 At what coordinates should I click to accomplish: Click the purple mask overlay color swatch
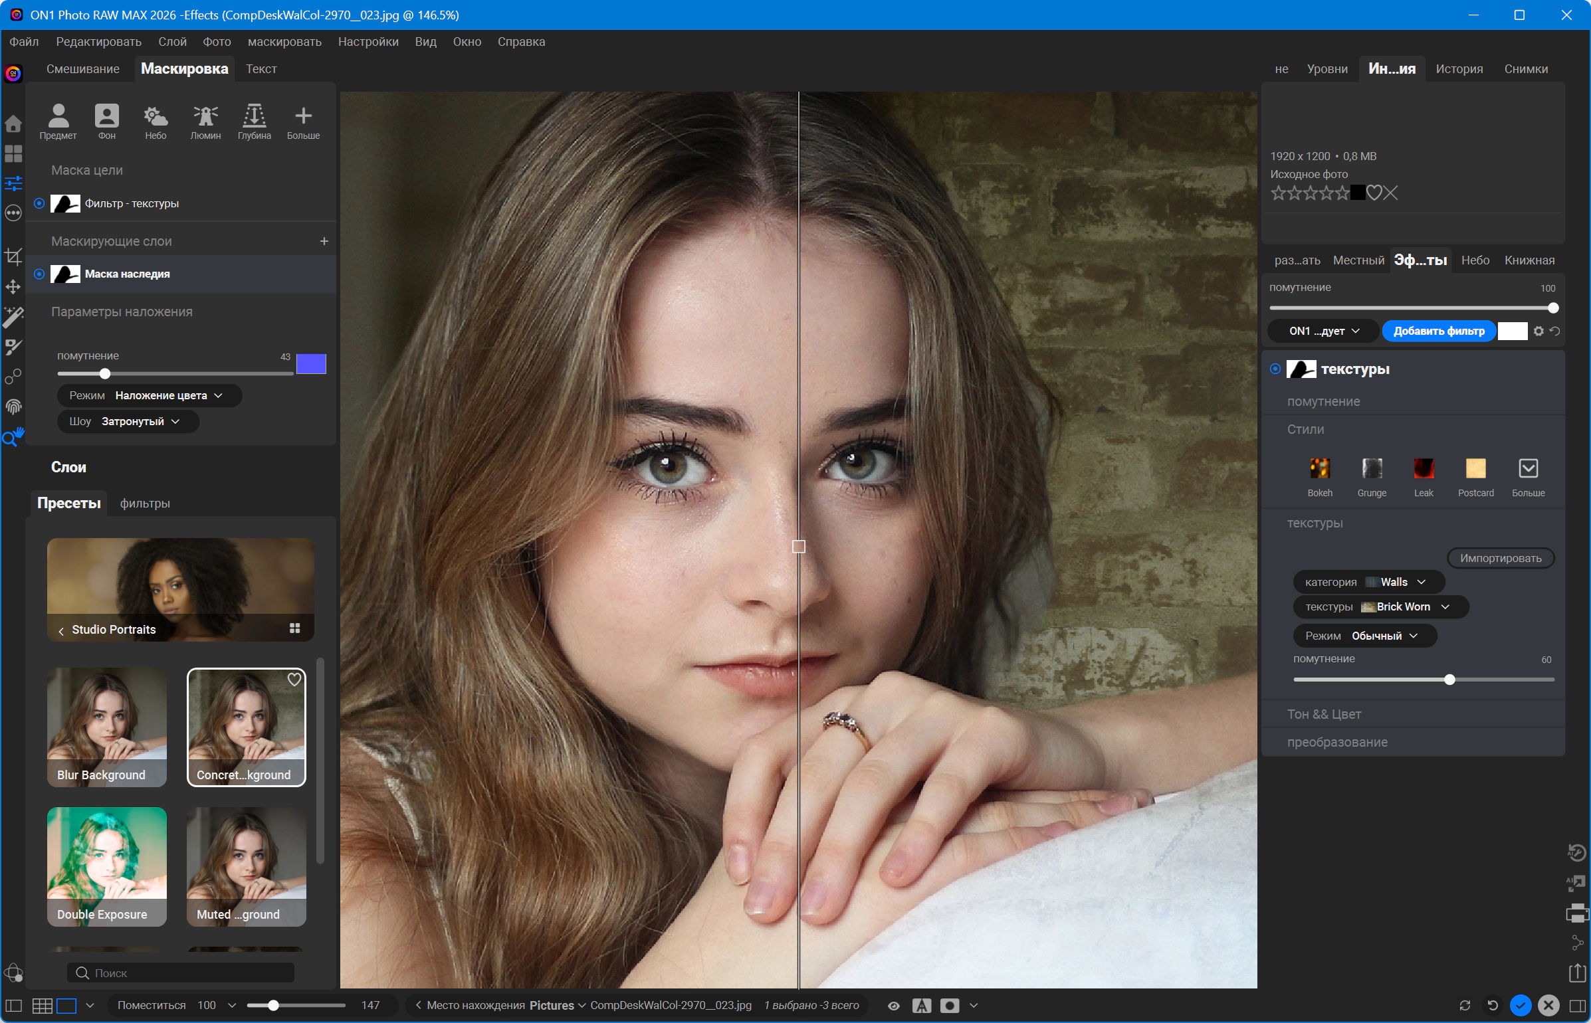coord(311,363)
